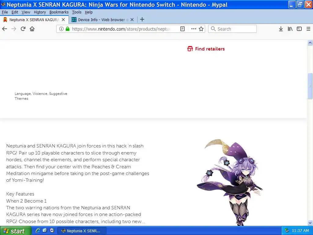This screenshot has width=313, height=235.
Task: Open the Tools menu
Action: pos(77,12)
